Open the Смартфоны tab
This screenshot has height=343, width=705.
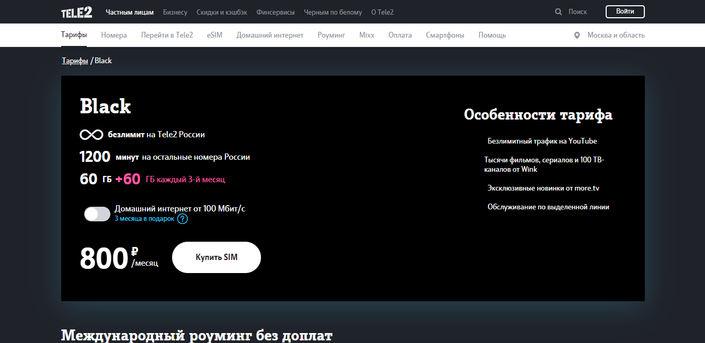(445, 36)
